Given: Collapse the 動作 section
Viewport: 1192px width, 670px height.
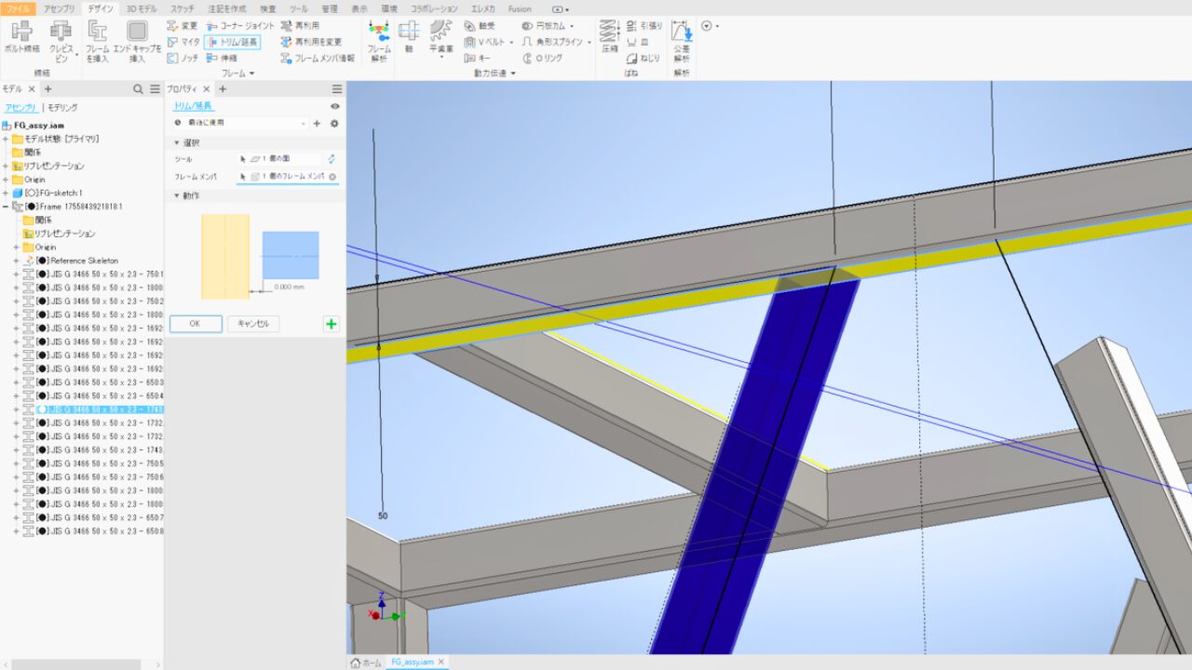Looking at the screenshot, I should tap(175, 195).
